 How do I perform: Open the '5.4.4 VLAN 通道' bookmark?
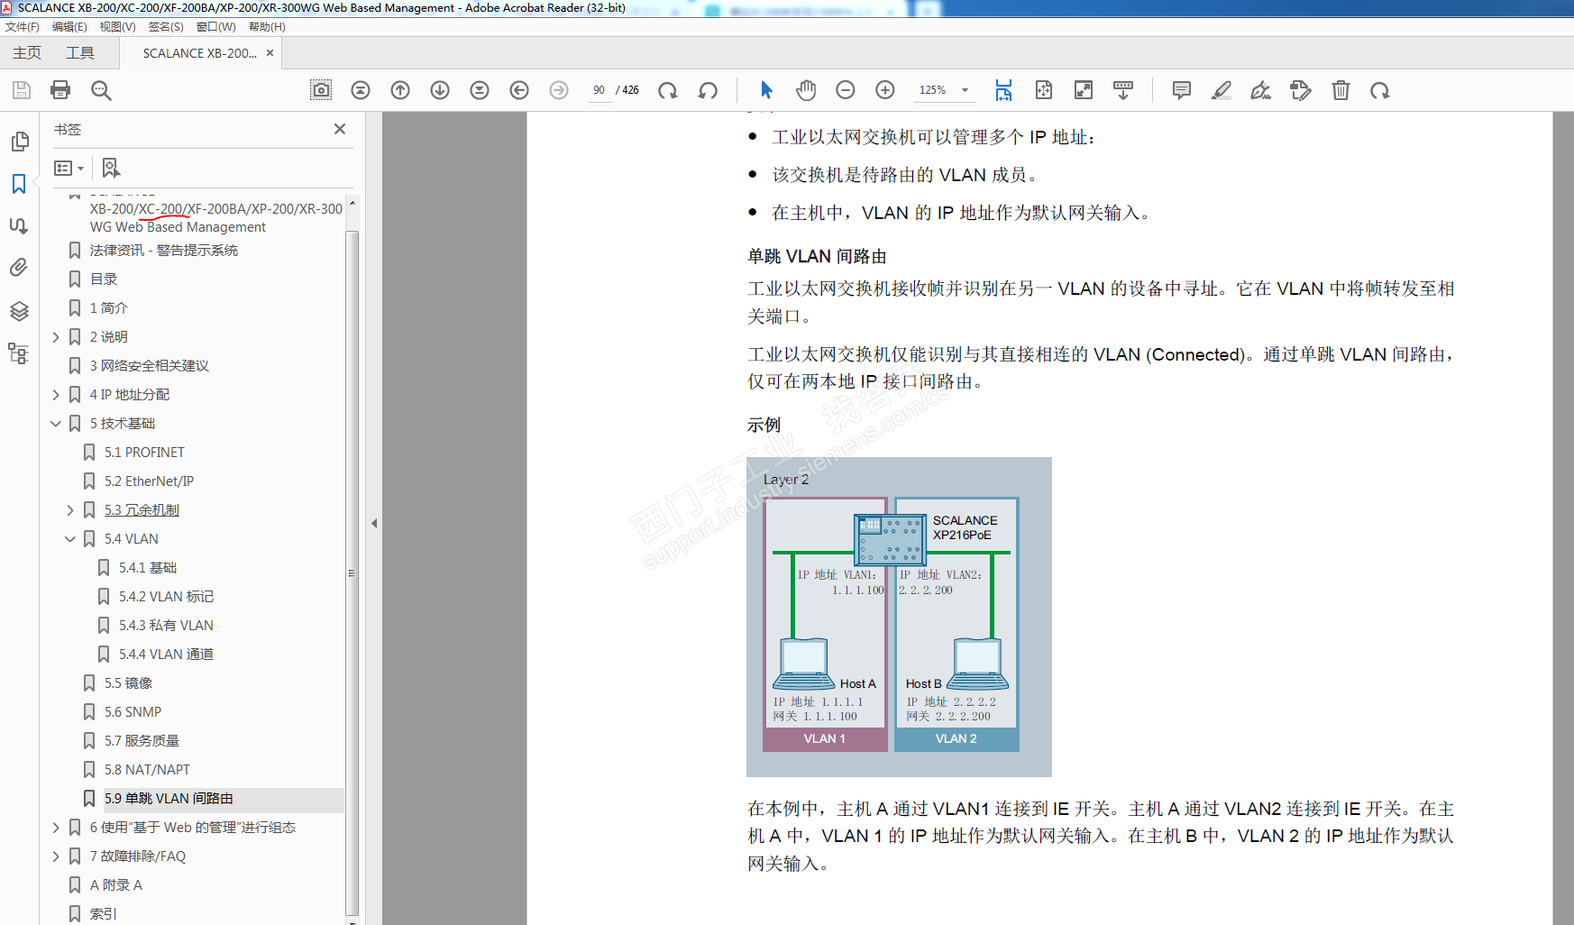point(166,655)
